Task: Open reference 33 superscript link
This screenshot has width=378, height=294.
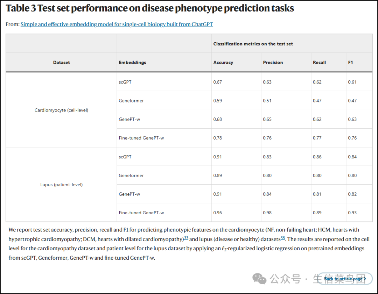Action: (x=186, y=238)
